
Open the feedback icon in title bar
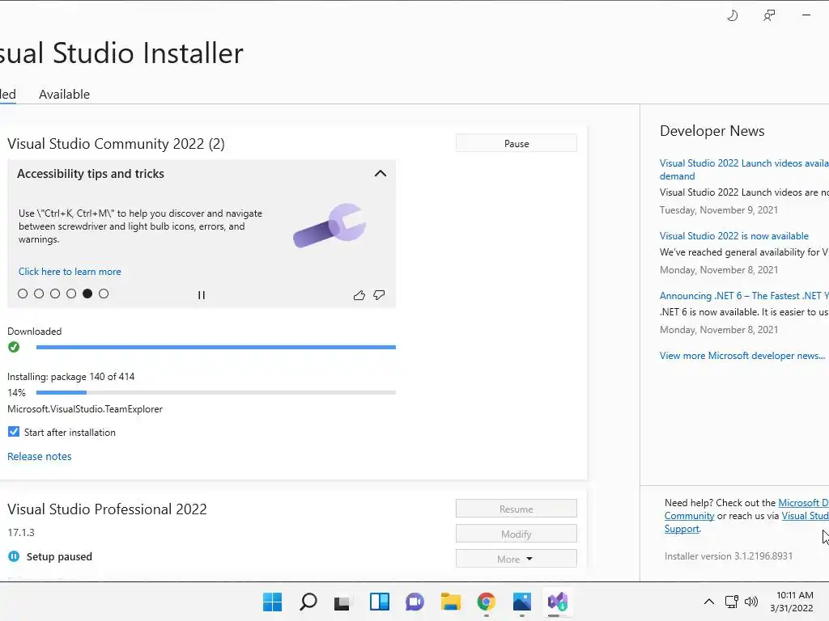click(x=769, y=16)
